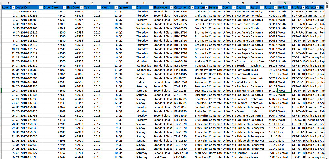Open the Region filter dropdown

pyautogui.click(x=289, y=7)
